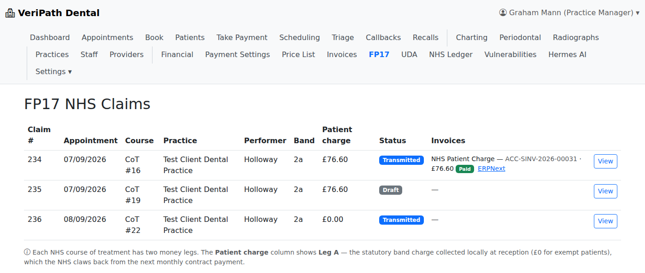Open the Practices page

[x=52, y=54]
